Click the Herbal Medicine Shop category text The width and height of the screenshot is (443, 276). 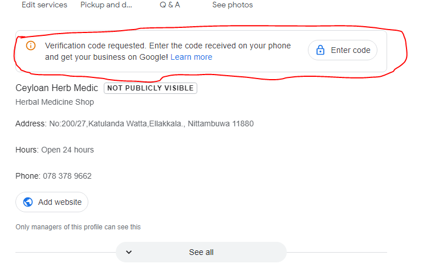pos(55,102)
